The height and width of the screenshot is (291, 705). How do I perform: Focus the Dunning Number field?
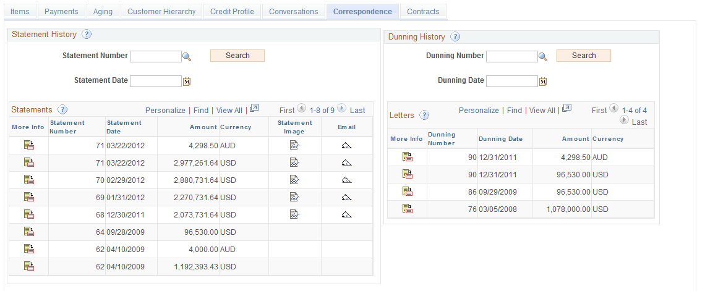click(x=511, y=56)
